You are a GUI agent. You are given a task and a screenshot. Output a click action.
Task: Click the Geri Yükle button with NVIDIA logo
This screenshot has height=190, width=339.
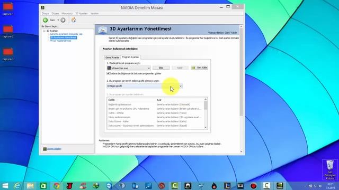point(199,68)
